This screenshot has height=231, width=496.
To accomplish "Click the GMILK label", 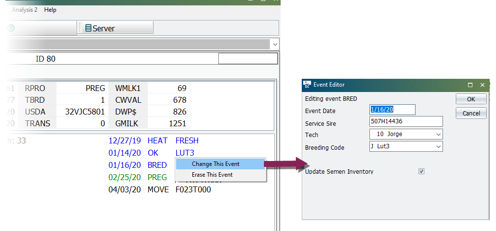I will coord(127,124).
